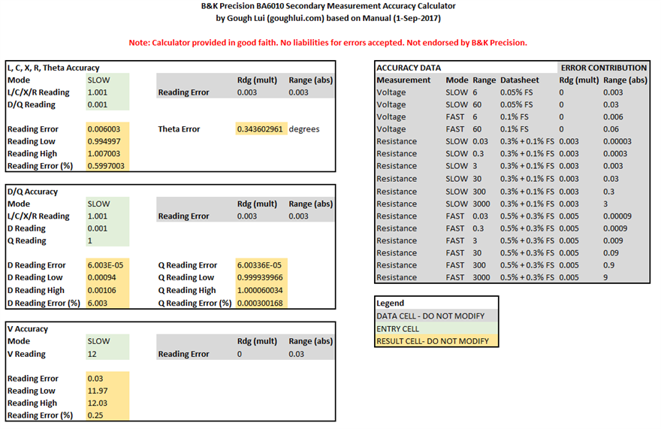Select Q Reading entry cell with value 1
The width and height of the screenshot is (661, 429).
107,240
